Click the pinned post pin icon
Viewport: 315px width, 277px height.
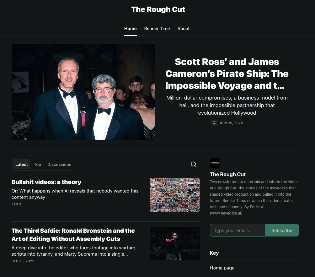(x=214, y=123)
